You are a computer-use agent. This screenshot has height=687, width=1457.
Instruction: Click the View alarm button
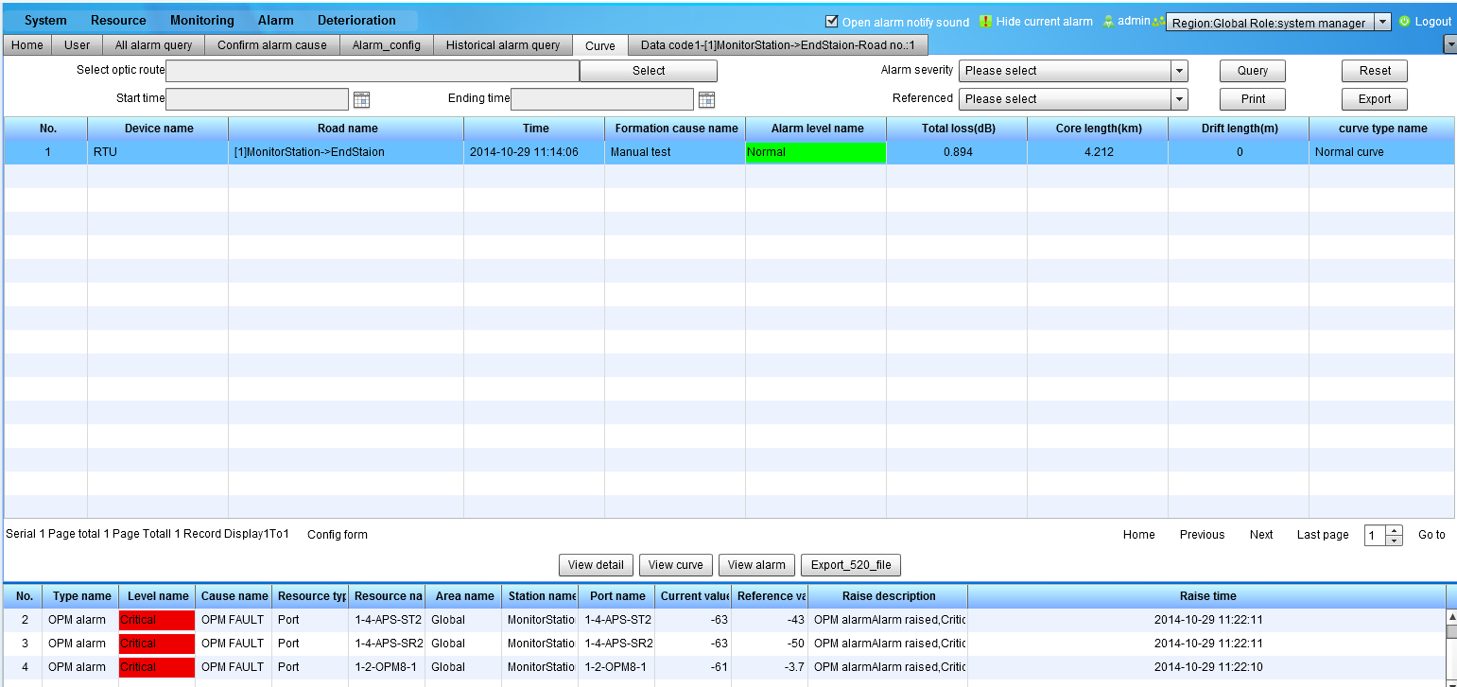coord(756,565)
